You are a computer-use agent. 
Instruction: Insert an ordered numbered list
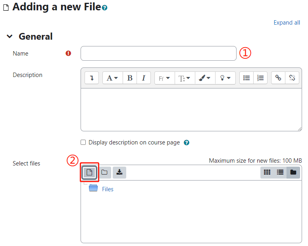[x=260, y=78]
